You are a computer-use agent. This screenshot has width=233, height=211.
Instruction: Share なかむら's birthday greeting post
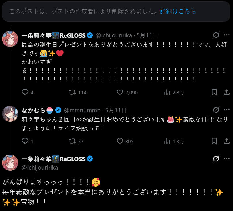(227, 141)
